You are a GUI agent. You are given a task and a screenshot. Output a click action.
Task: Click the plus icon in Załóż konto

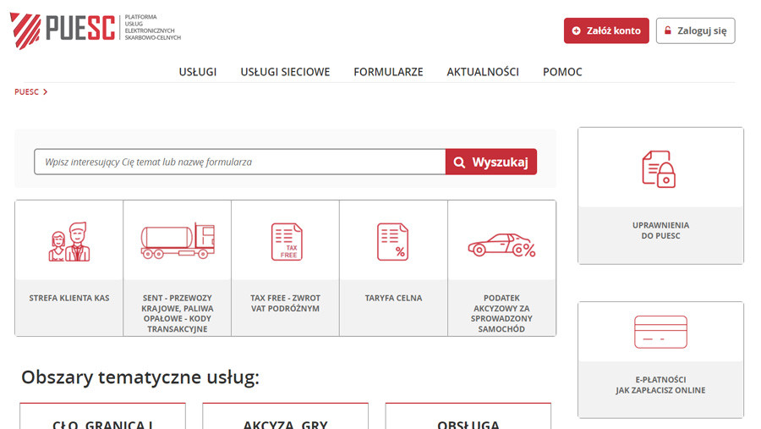(x=576, y=30)
